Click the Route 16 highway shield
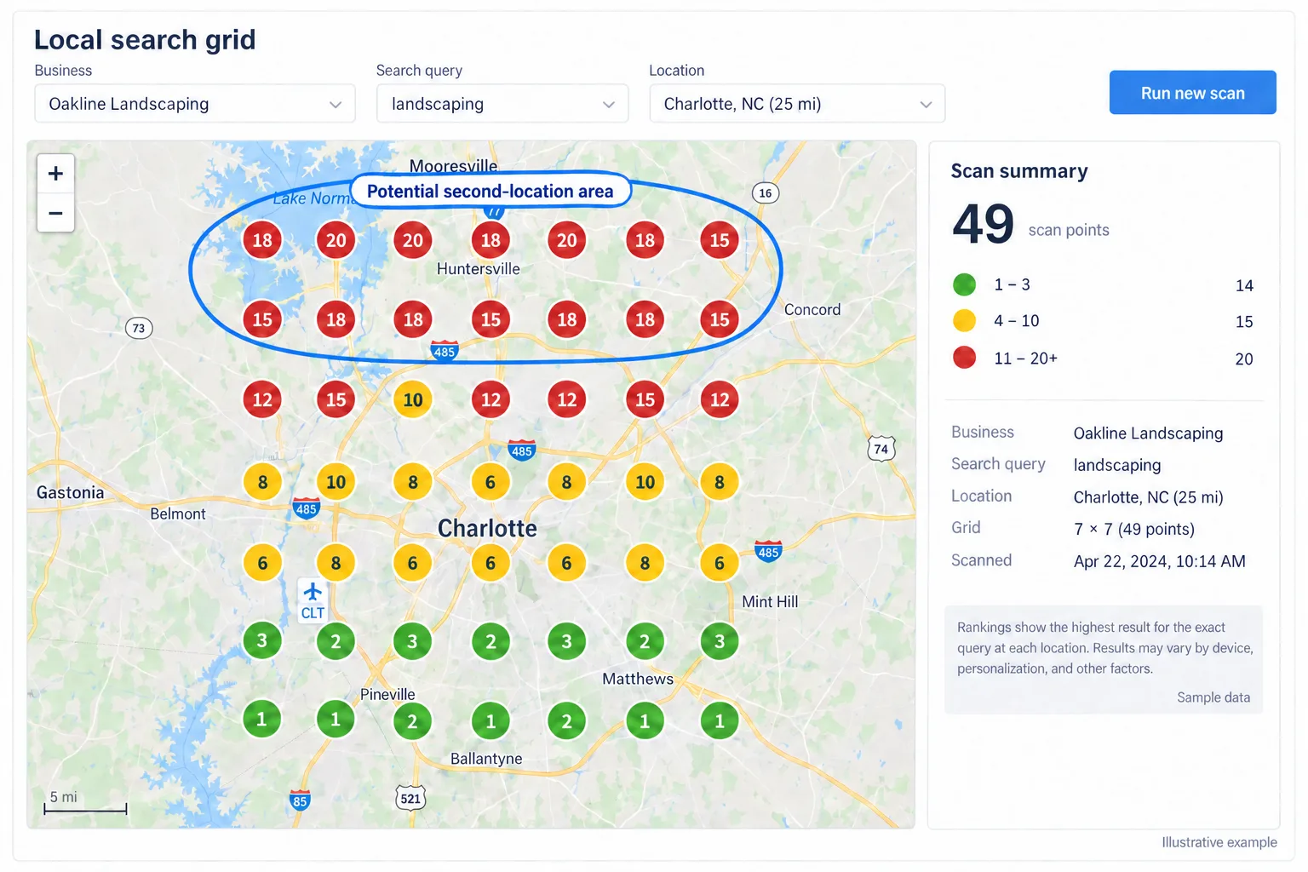1308x872 pixels. 766,193
